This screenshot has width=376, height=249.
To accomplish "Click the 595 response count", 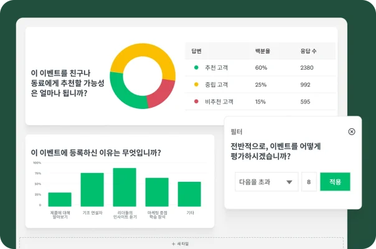I will pos(305,101).
